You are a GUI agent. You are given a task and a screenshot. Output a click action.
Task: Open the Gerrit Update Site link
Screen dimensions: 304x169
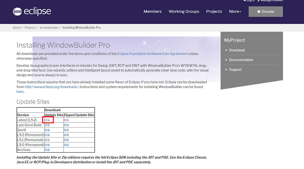[x=47, y=130]
